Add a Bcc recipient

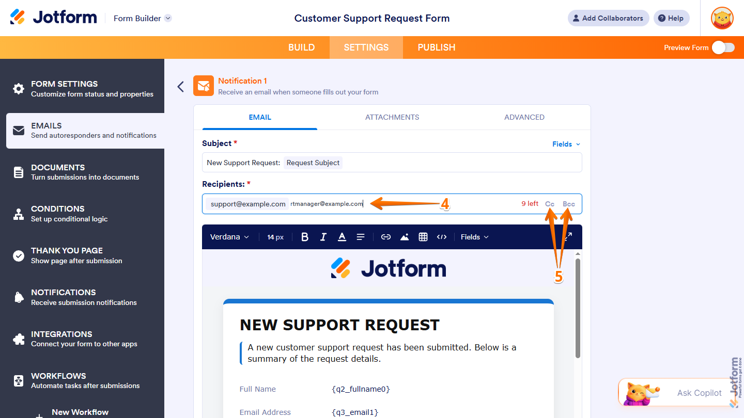point(569,204)
